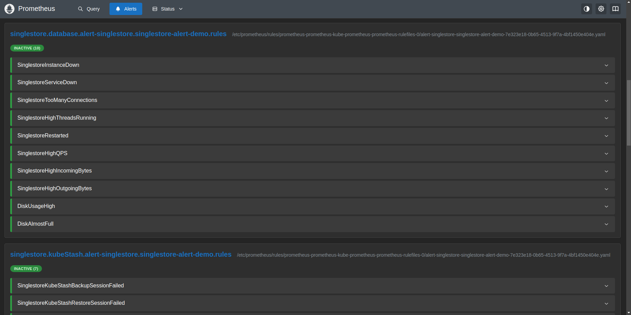Viewport: 631px width, 315px height.
Task: Expand DiskAlmostFull rule chevron
Action: [606, 224]
